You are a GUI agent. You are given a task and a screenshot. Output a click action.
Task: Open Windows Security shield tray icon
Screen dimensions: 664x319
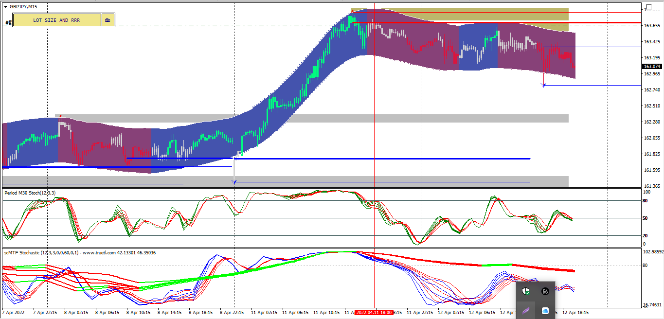click(525, 291)
